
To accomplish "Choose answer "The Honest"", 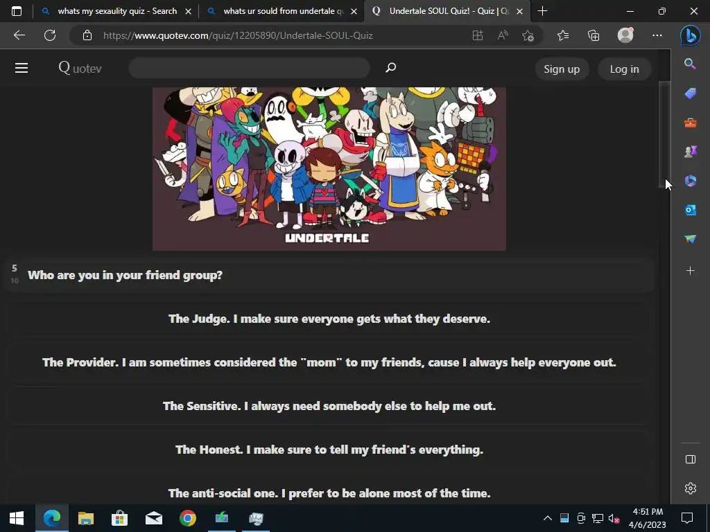I will pyautogui.click(x=329, y=450).
